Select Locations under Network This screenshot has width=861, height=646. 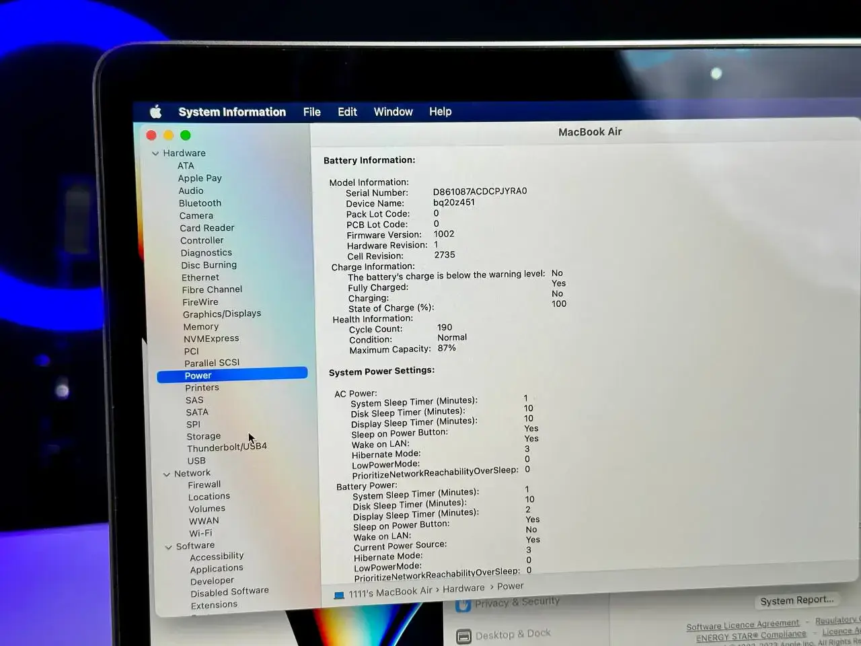pyautogui.click(x=209, y=497)
